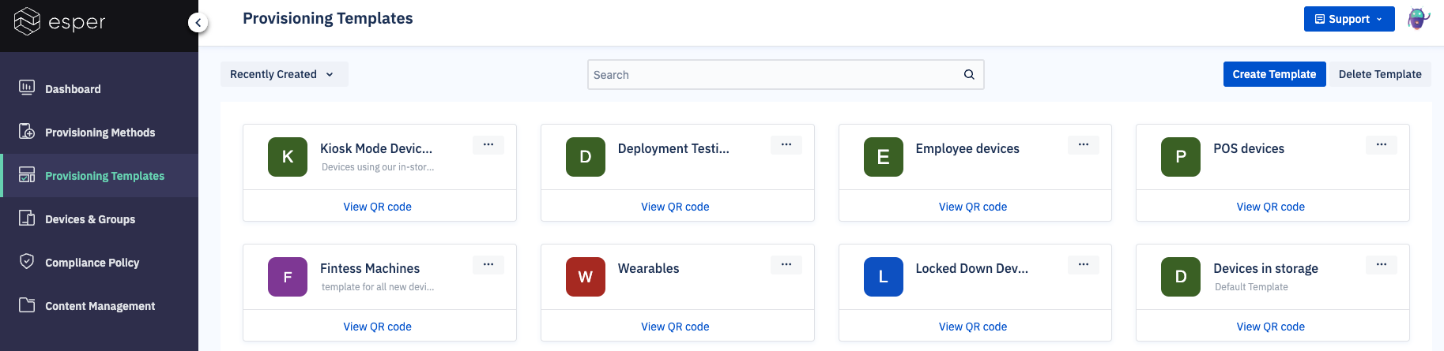Open more options for Wearables template

(786, 264)
